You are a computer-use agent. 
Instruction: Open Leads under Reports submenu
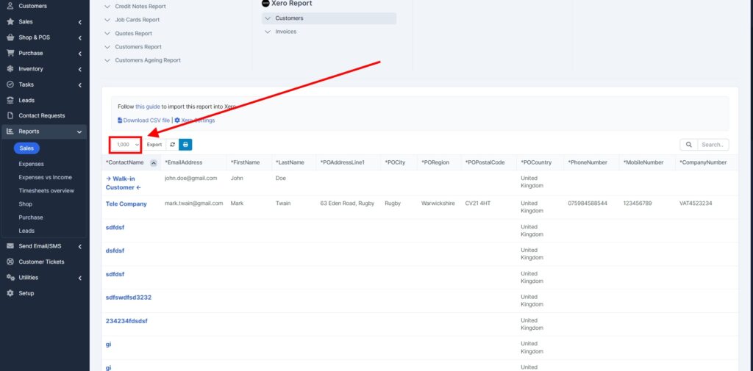click(26, 231)
